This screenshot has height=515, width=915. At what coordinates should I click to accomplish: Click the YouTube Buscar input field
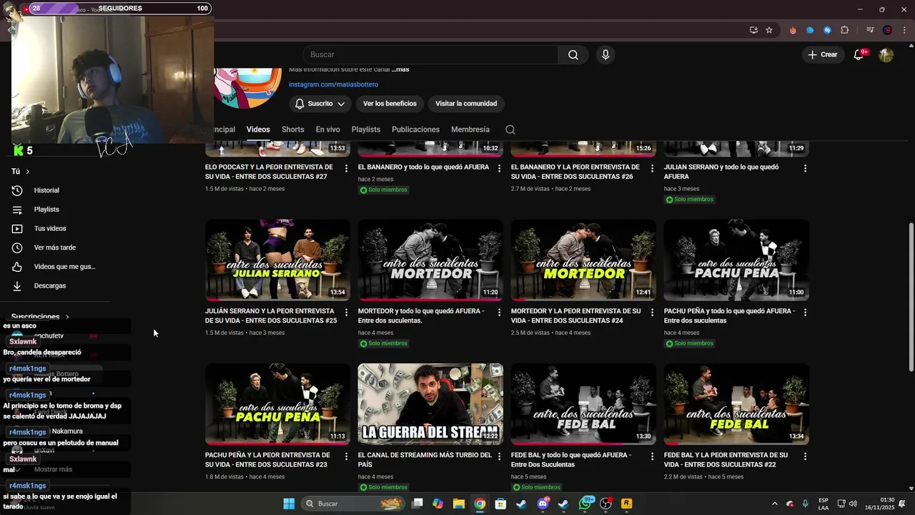(x=430, y=54)
